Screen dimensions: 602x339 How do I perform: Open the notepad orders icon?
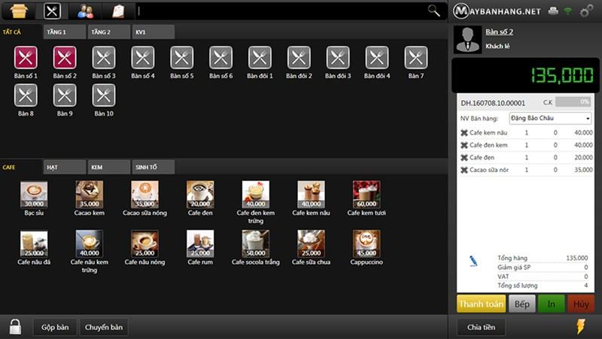118,11
